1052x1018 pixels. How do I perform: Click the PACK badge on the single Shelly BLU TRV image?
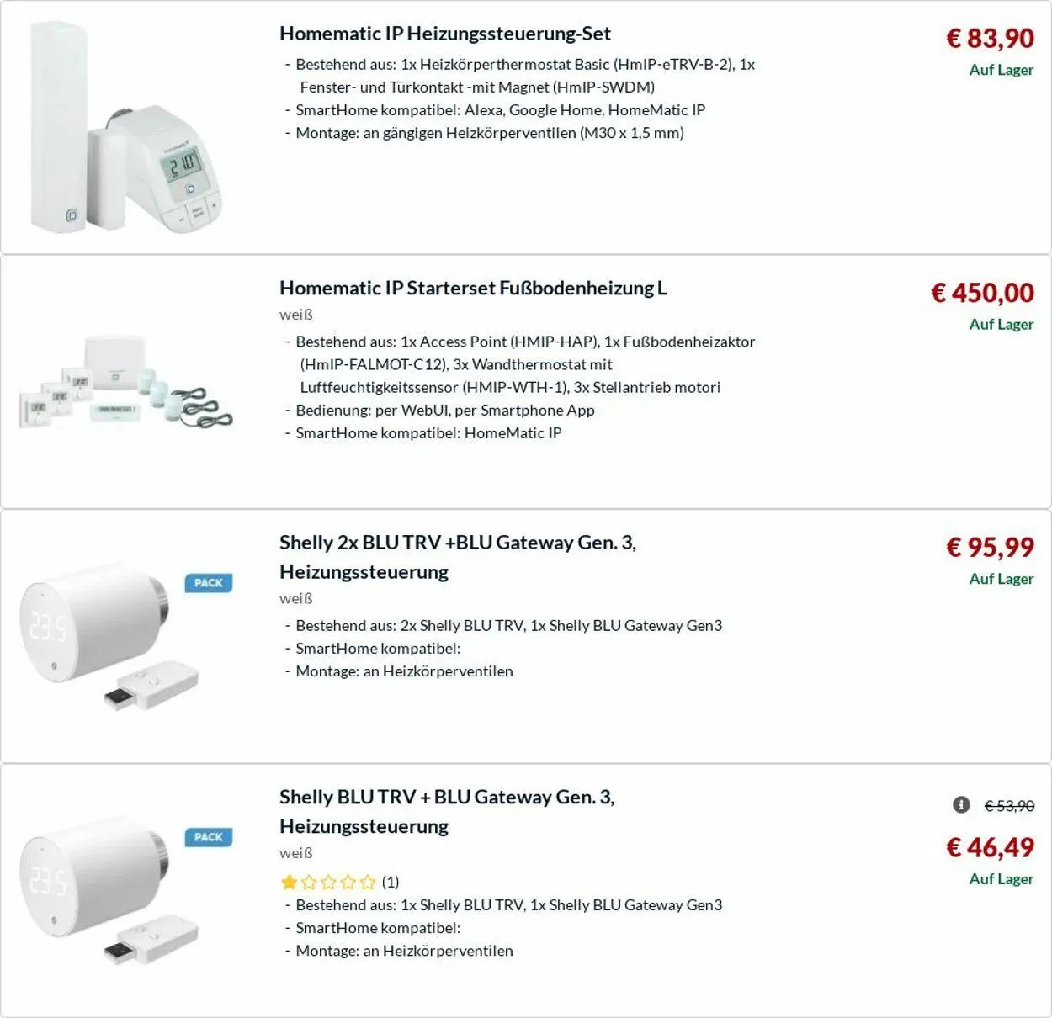click(x=209, y=837)
